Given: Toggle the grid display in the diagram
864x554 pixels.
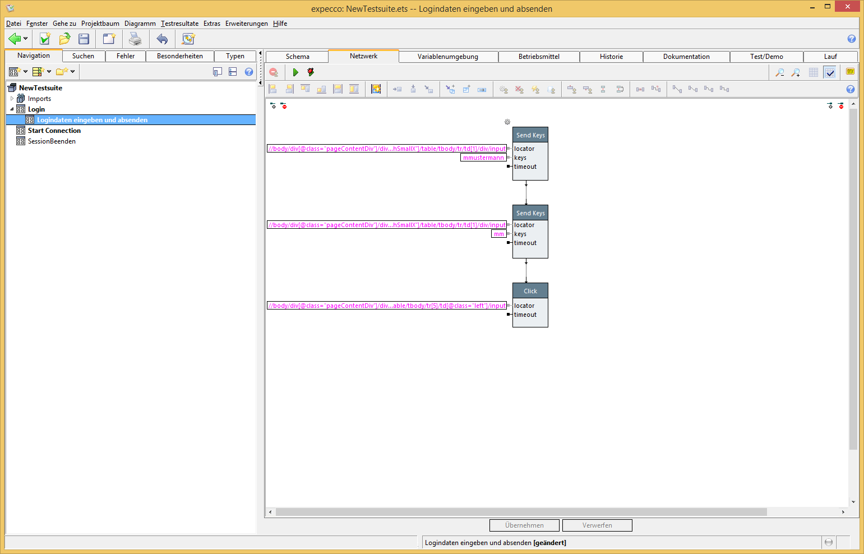Looking at the screenshot, I should coord(814,72).
